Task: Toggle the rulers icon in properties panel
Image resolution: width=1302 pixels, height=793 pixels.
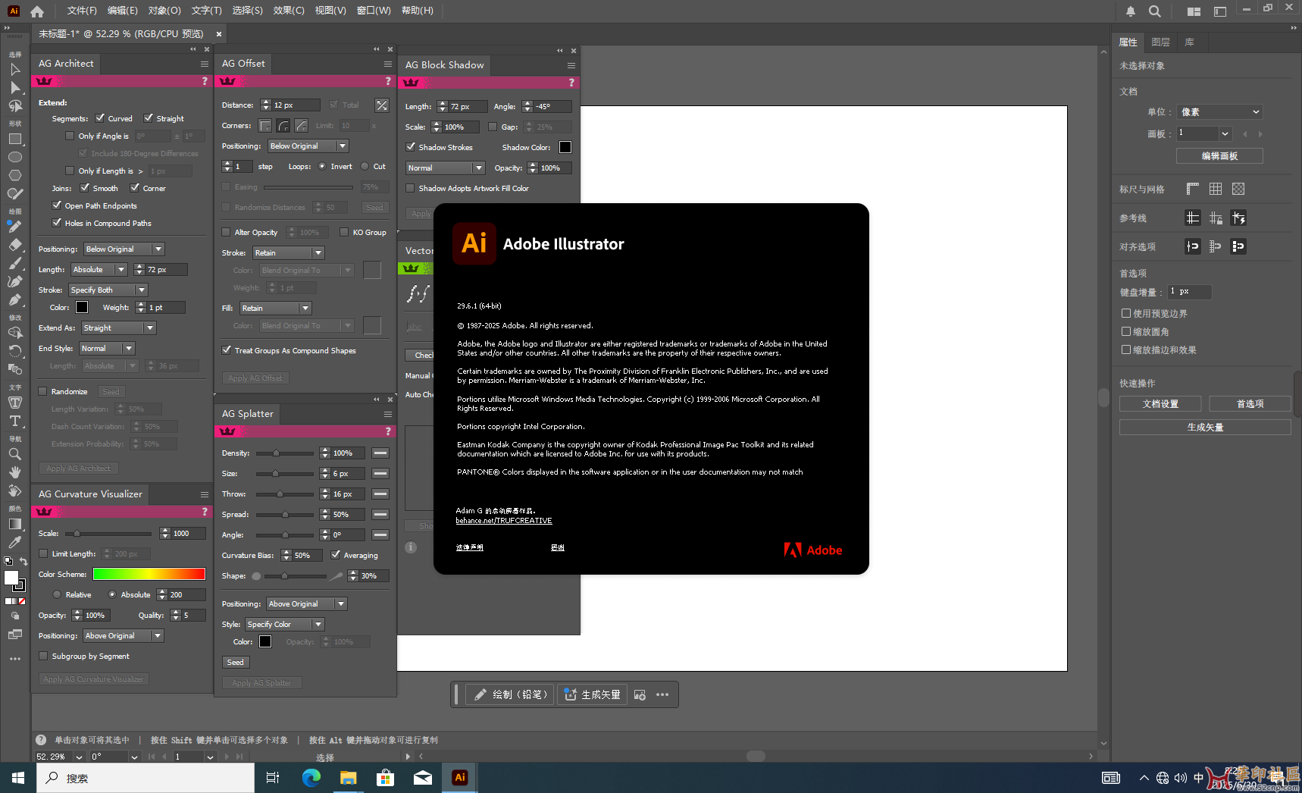Action: (1193, 189)
